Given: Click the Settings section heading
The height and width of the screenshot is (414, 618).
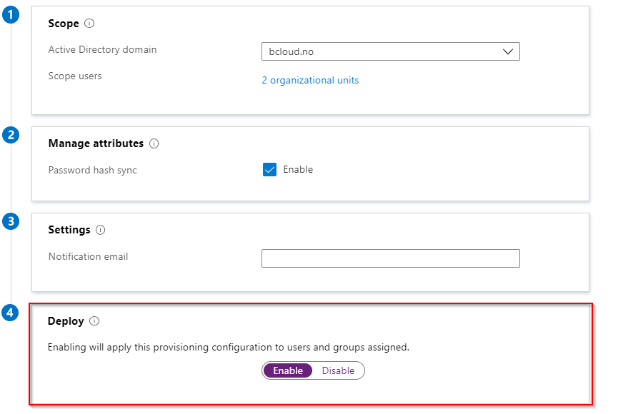Looking at the screenshot, I should point(69,230).
